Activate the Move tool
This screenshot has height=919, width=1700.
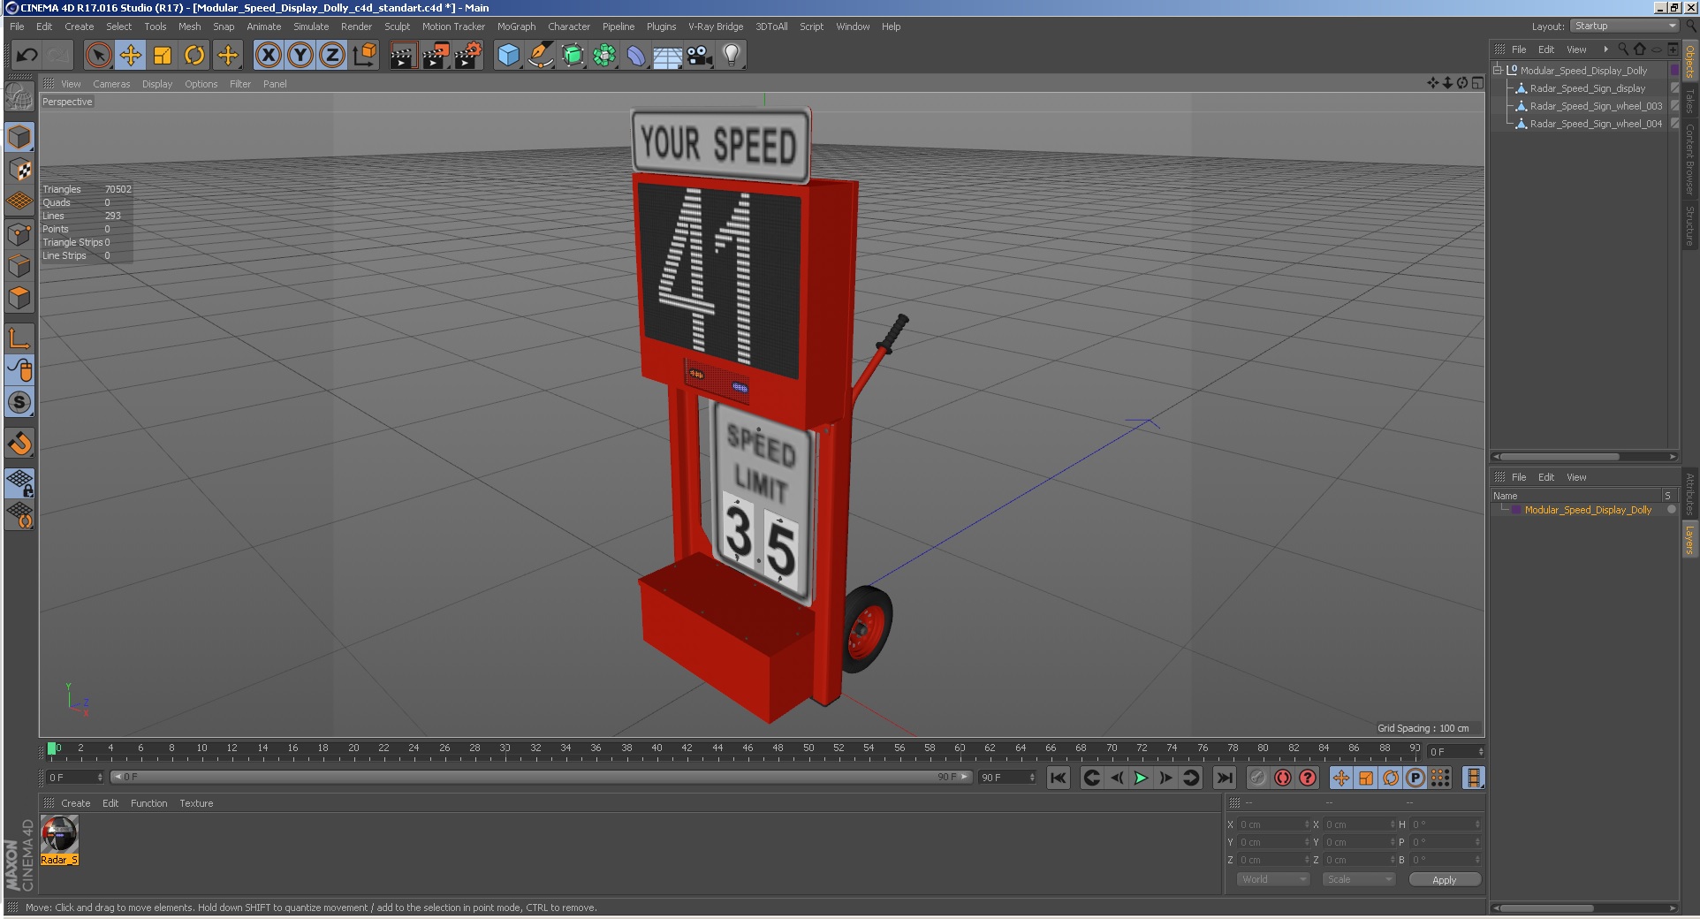[131, 56]
